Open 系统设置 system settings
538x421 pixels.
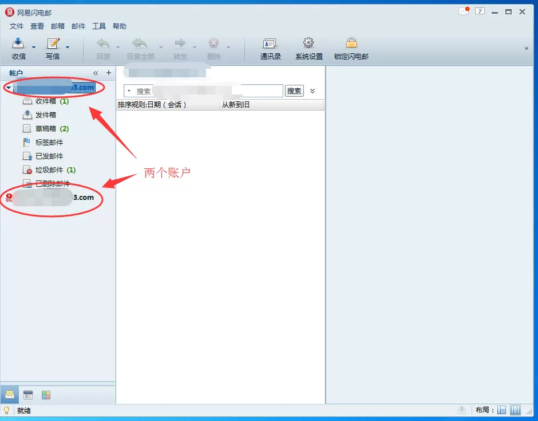pos(309,49)
